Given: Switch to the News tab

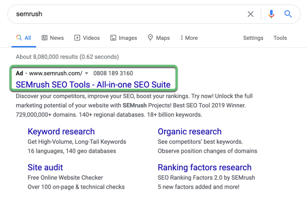Looking at the screenshot, I should tap(53, 38).
